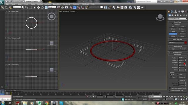The width and height of the screenshot is (188, 105).
Task: Activate the Select and Move tool
Action: (x=38, y=8)
